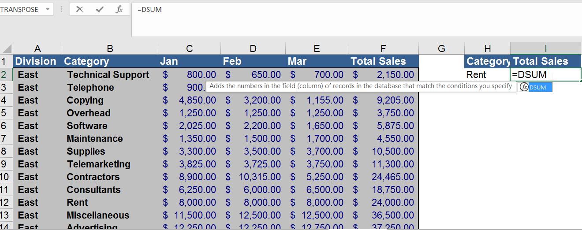582x230 pixels.
Task: Open the Insert Function fx dialog
Action: (x=119, y=9)
